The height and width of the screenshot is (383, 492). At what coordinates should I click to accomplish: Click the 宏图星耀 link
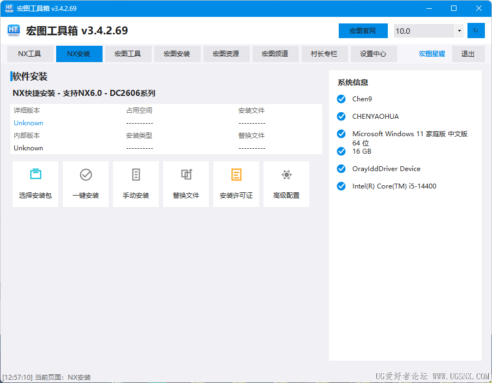point(432,54)
